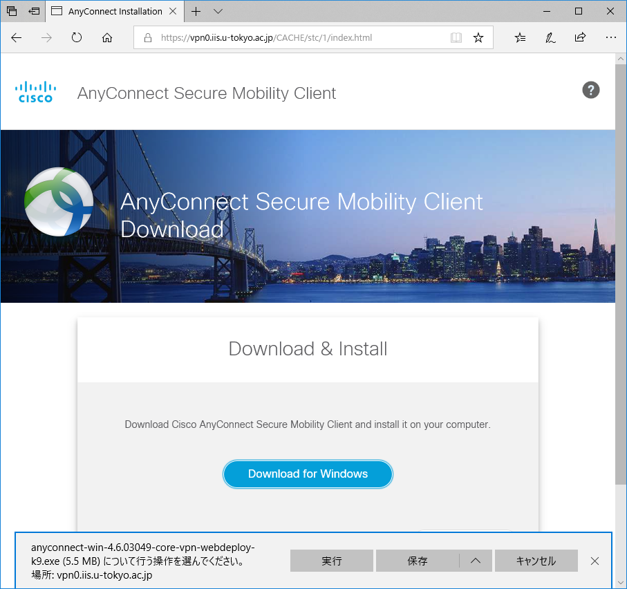Toggle reading view icon

tap(456, 37)
